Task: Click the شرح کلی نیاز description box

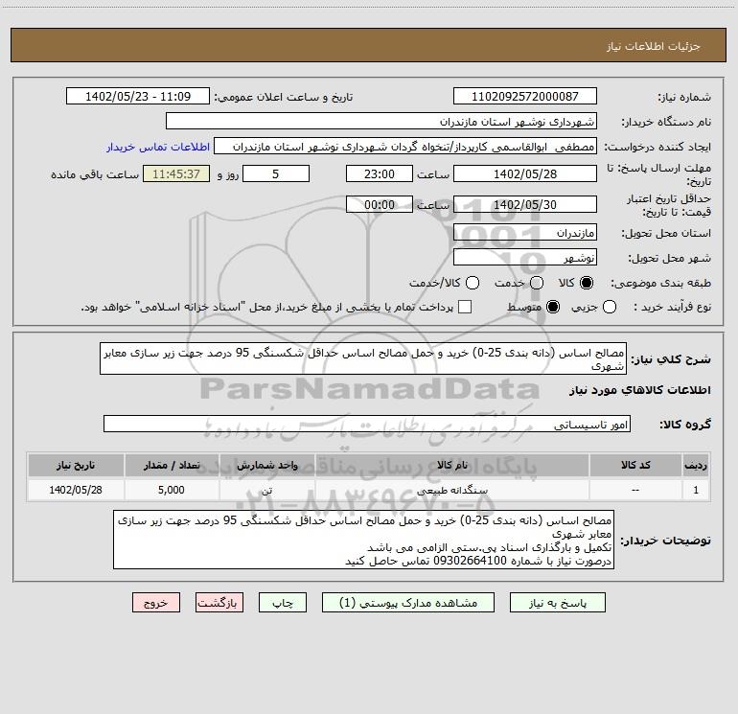Action: 363,358
